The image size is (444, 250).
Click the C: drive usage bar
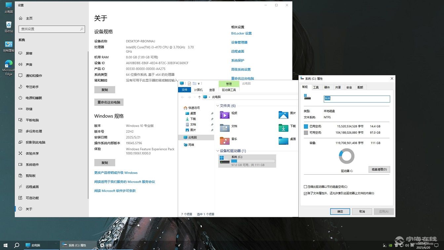pos(253,161)
